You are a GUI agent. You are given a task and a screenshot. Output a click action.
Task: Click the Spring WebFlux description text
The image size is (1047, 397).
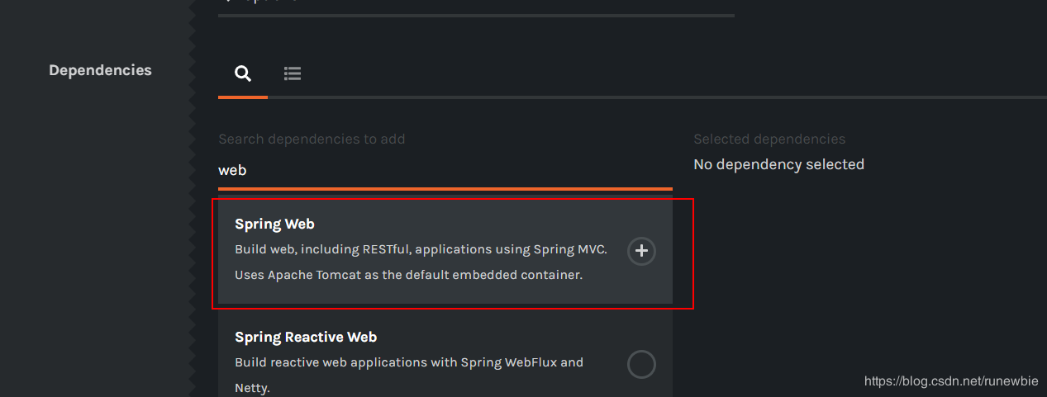pyautogui.click(x=409, y=362)
